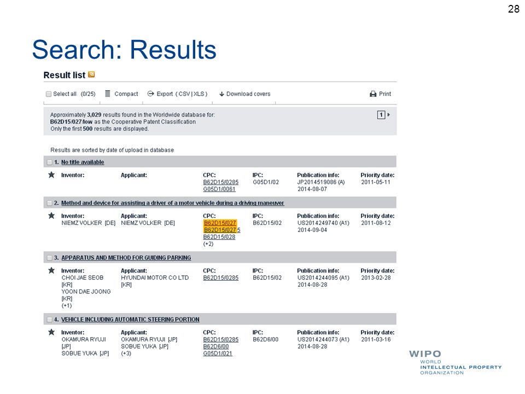
Task: Click the printer icon
Action: [x=373, y=94]
